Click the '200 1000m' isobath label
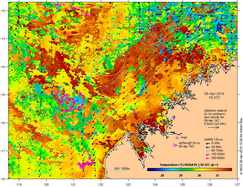Screen dimensions: 243x187 pos(122,169)
